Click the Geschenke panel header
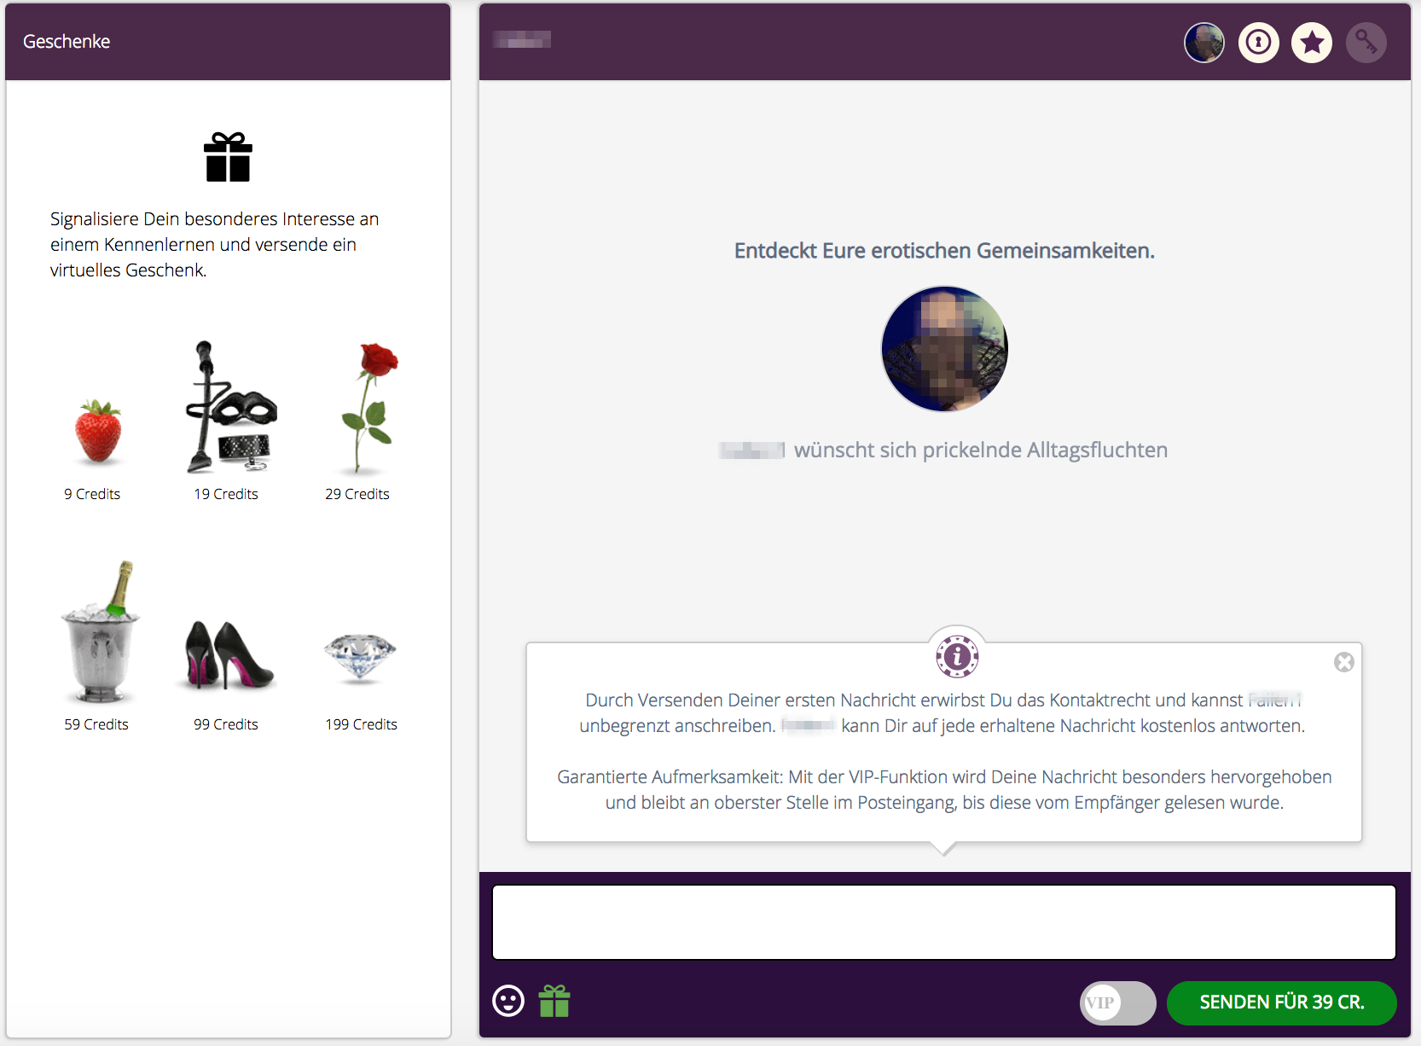This screenshot has height=1046, width=1421. [x=228, y=42]
